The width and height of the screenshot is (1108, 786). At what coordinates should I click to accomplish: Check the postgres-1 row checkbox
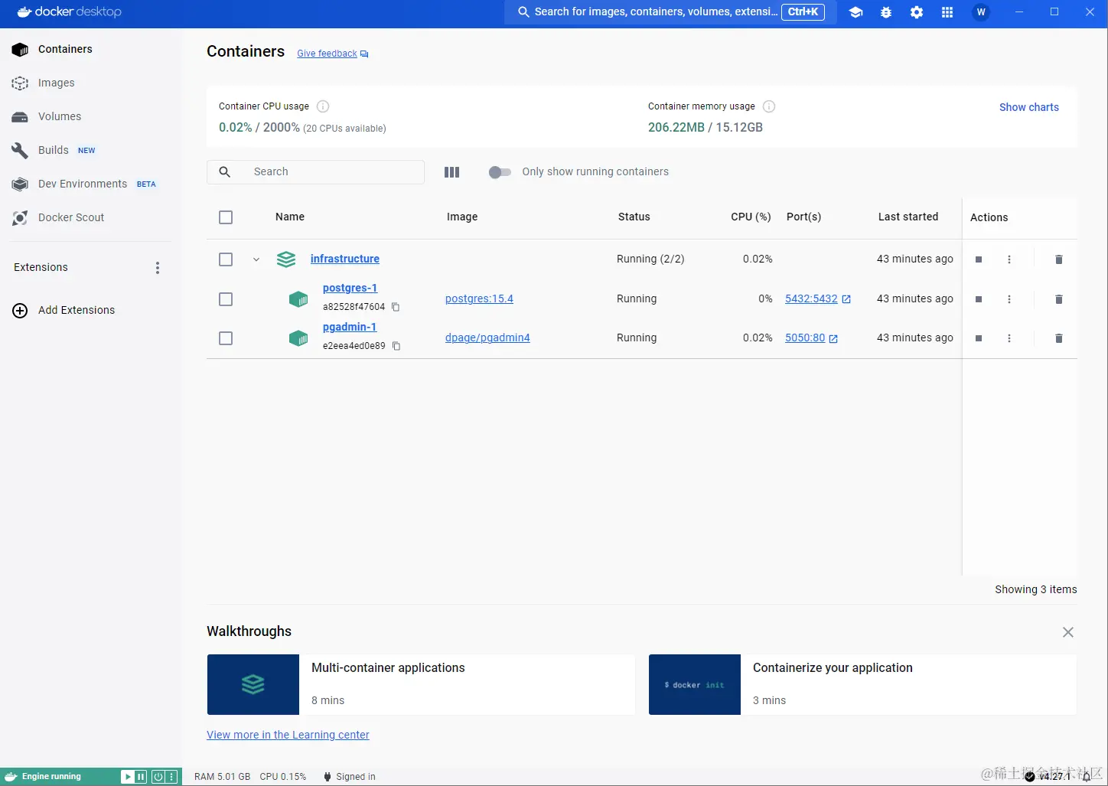pyautogui.click(x=226, y=299)
